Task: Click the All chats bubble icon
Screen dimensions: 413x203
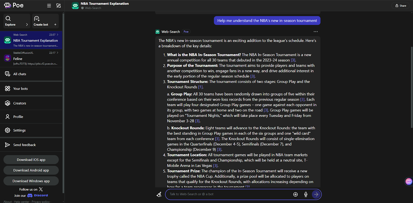Action: click(x=7, y=74)
